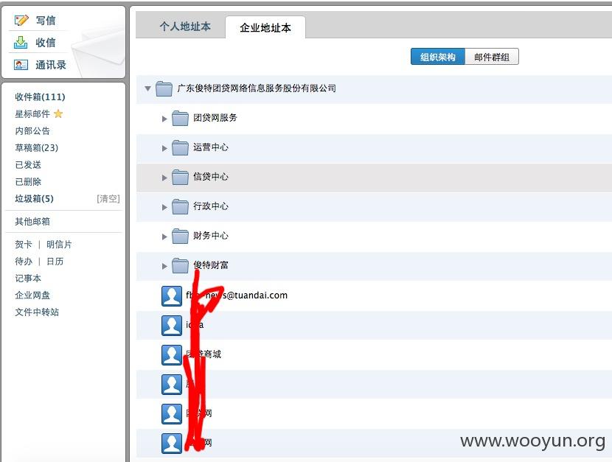Open the 星标邮件 starred folder
The width and height of the screenshot is (612, 462).
pyautogui.click(x=32, y=114)
